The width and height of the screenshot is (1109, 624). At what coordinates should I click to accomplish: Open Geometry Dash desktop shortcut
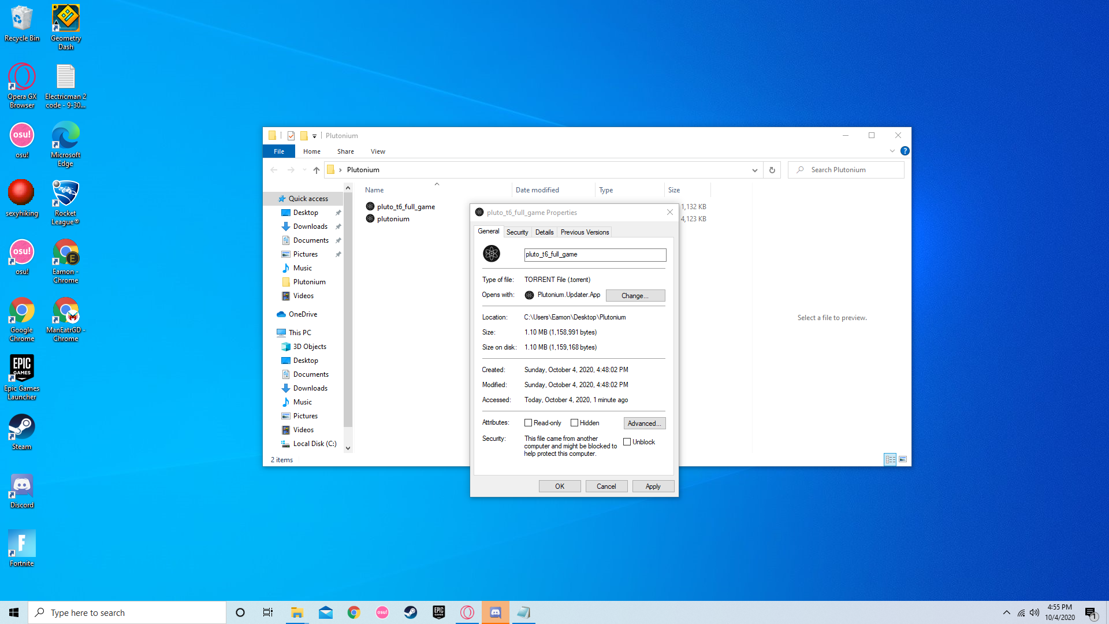[x=65, y=27]
